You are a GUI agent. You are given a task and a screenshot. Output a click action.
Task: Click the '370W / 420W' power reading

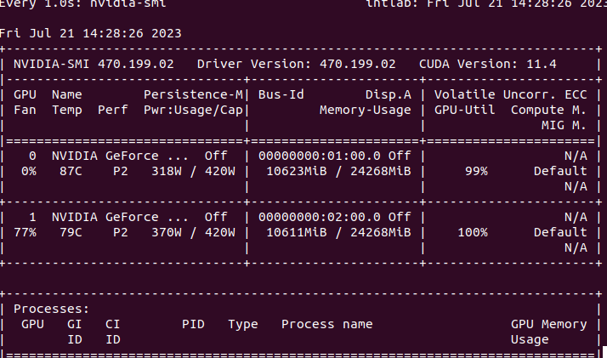pos(193,232)
